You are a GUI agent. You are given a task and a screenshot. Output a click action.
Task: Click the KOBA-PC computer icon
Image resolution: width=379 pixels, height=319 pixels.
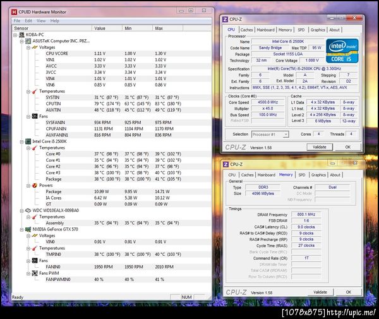click(x=23, y=35)
